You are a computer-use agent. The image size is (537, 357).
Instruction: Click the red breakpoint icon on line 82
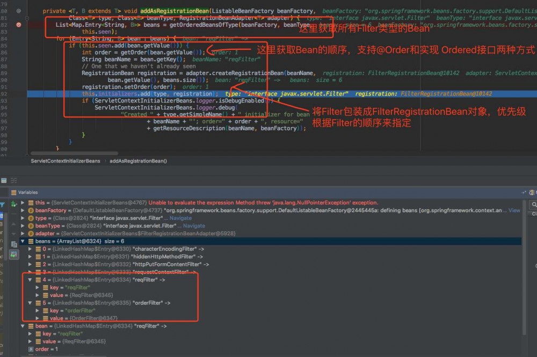[x=19, y=24]
